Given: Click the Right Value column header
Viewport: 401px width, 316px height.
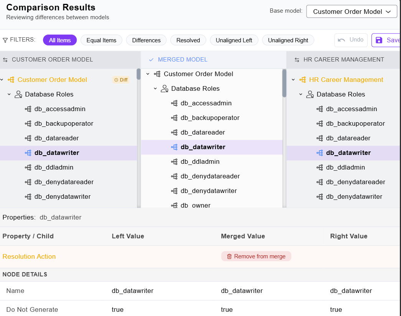Looking at the screenshot, I should (x=348, y=236).
